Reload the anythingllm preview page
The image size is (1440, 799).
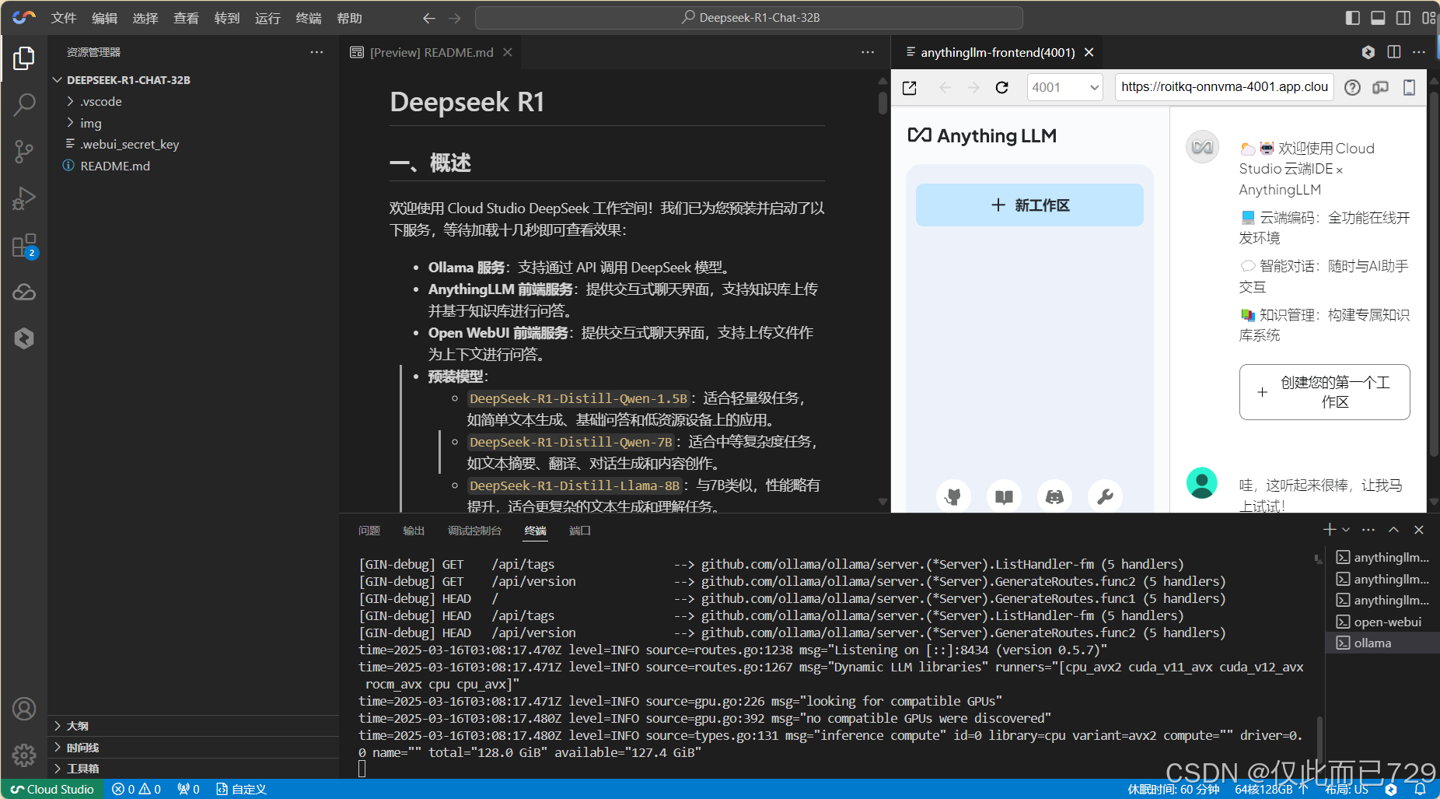click(x=1002, y=88)
